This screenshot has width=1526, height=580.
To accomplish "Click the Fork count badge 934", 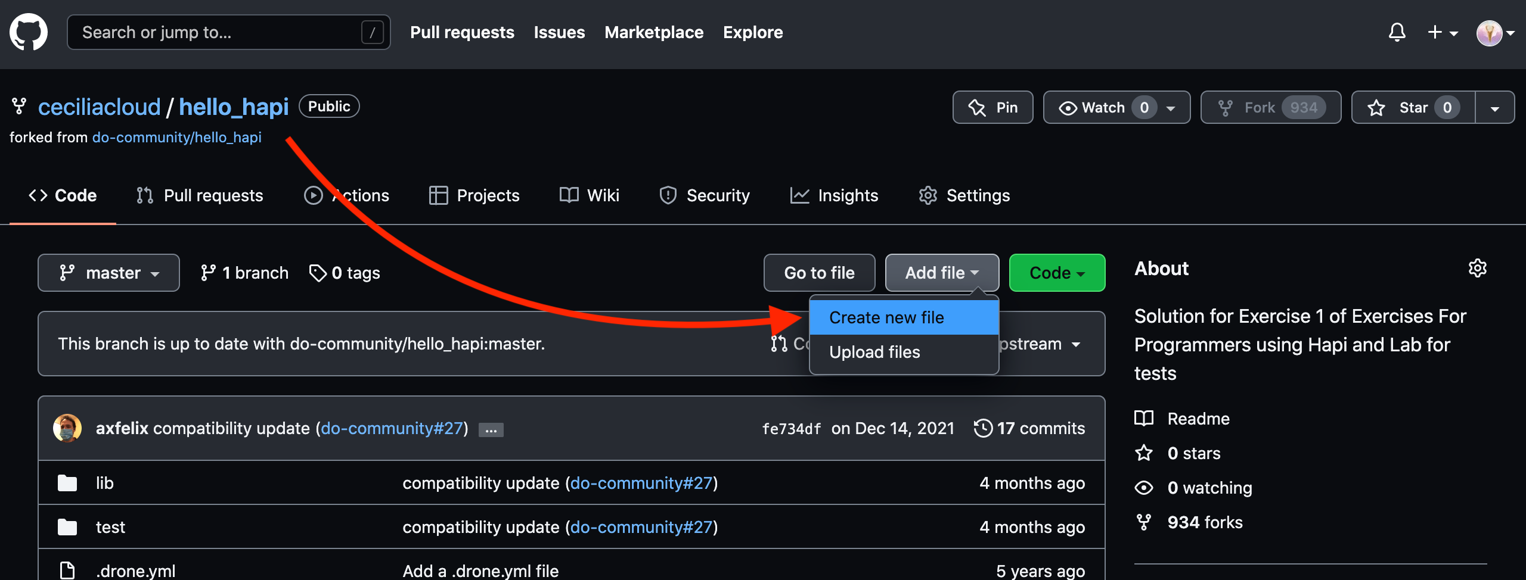I will [1304, 107].
